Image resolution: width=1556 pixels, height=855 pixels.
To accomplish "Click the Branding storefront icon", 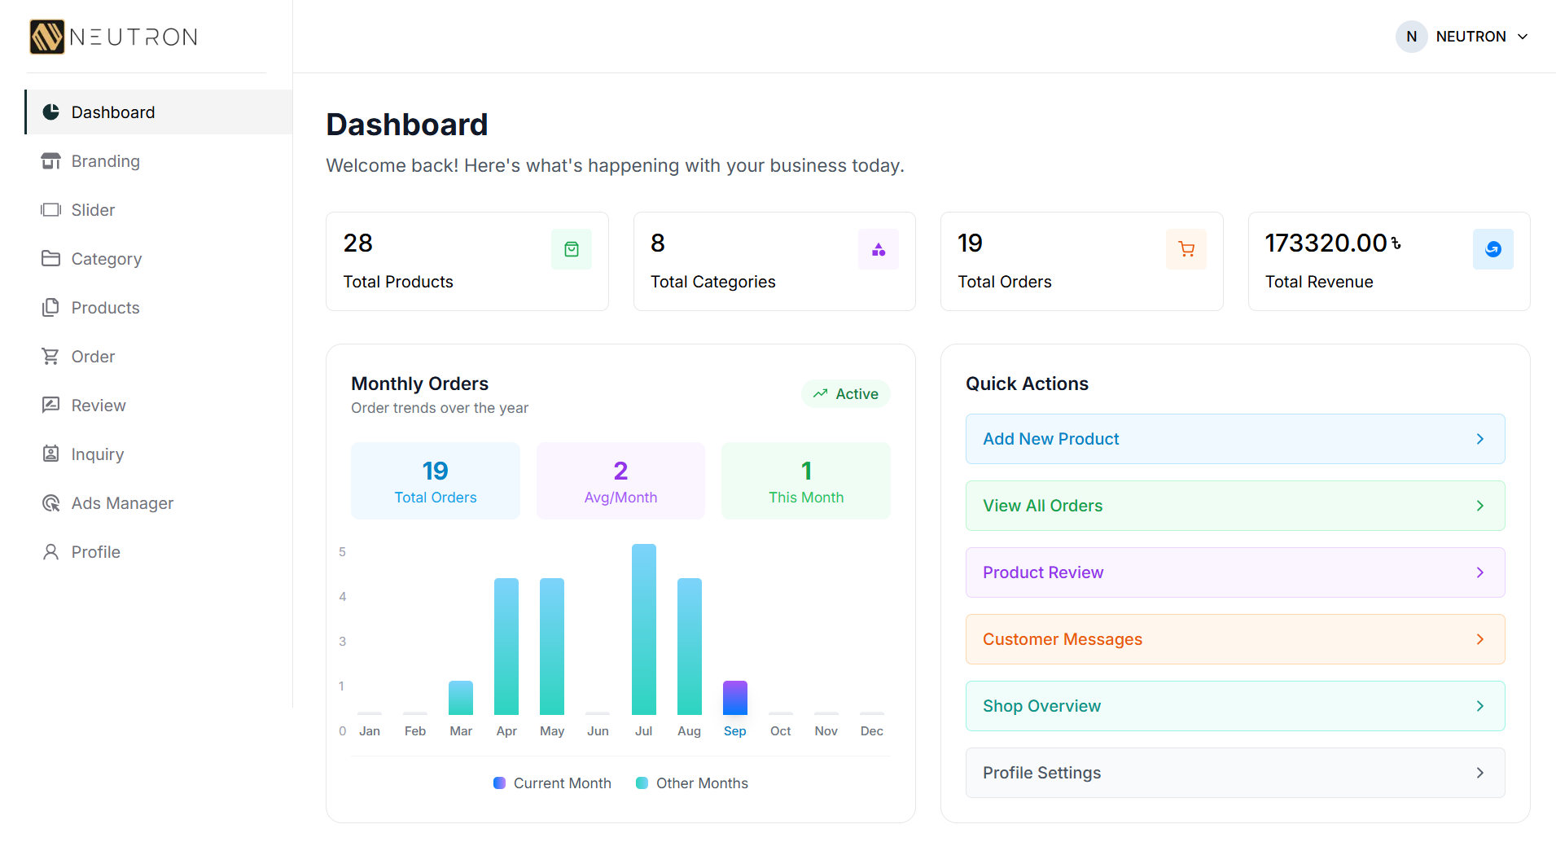I will tap(50, 160).
